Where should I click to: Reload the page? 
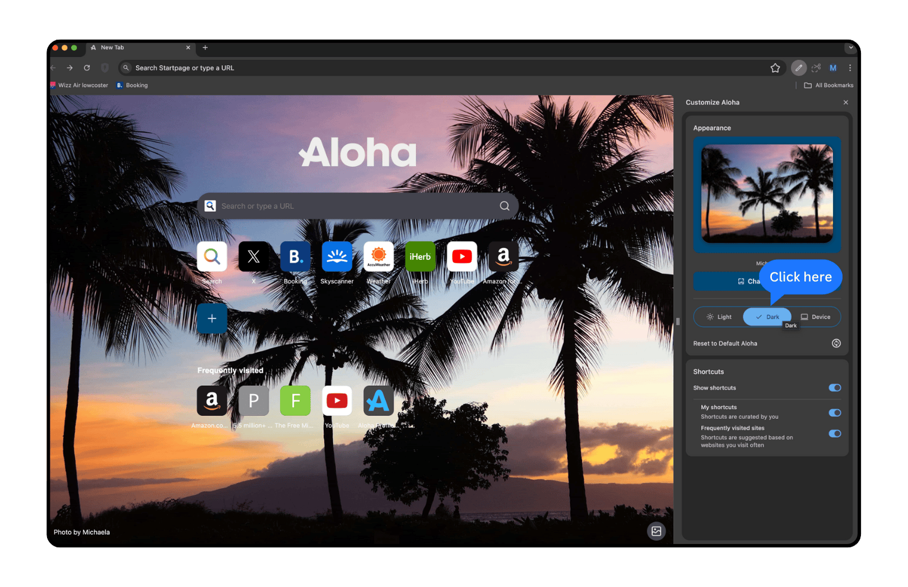(87, 68)
